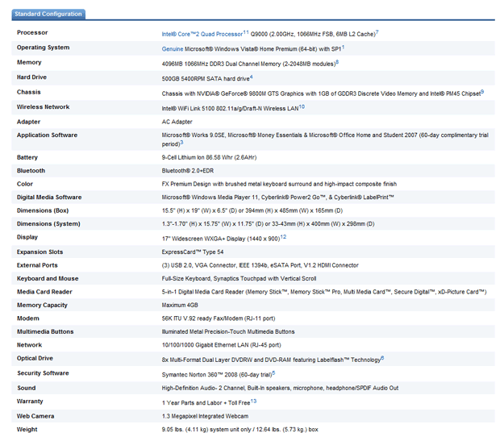The height and width of the screenshot is (441, 504).
Task: Select the Bluetooth row label
Action: pos(31,171)
